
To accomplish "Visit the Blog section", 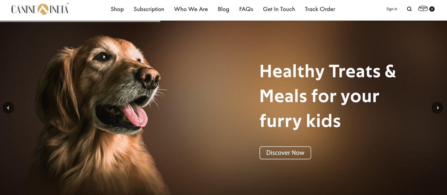I will coord(224,9).
